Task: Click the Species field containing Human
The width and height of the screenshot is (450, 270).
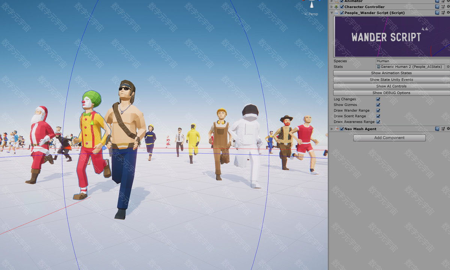Action: pyautogui.click(x=412, y=61)
